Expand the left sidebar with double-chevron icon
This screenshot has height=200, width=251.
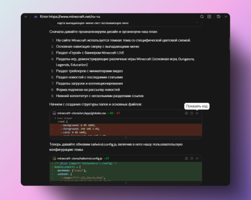pos(26,17)
